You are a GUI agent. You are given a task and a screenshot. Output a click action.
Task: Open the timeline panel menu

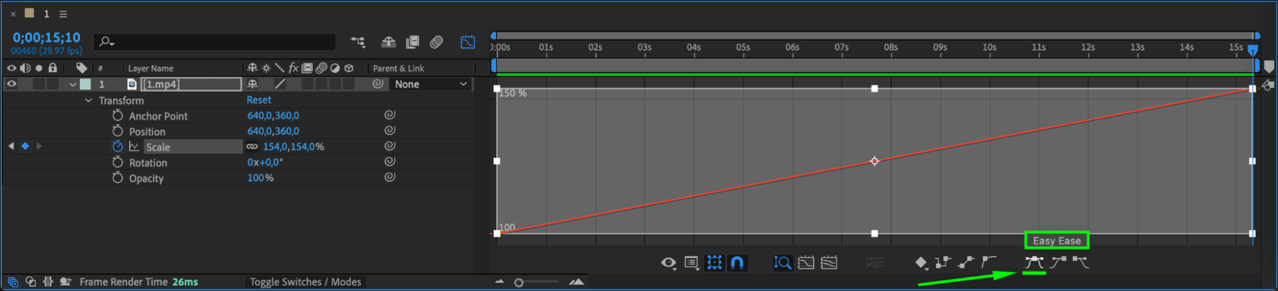tap(63, 13)
